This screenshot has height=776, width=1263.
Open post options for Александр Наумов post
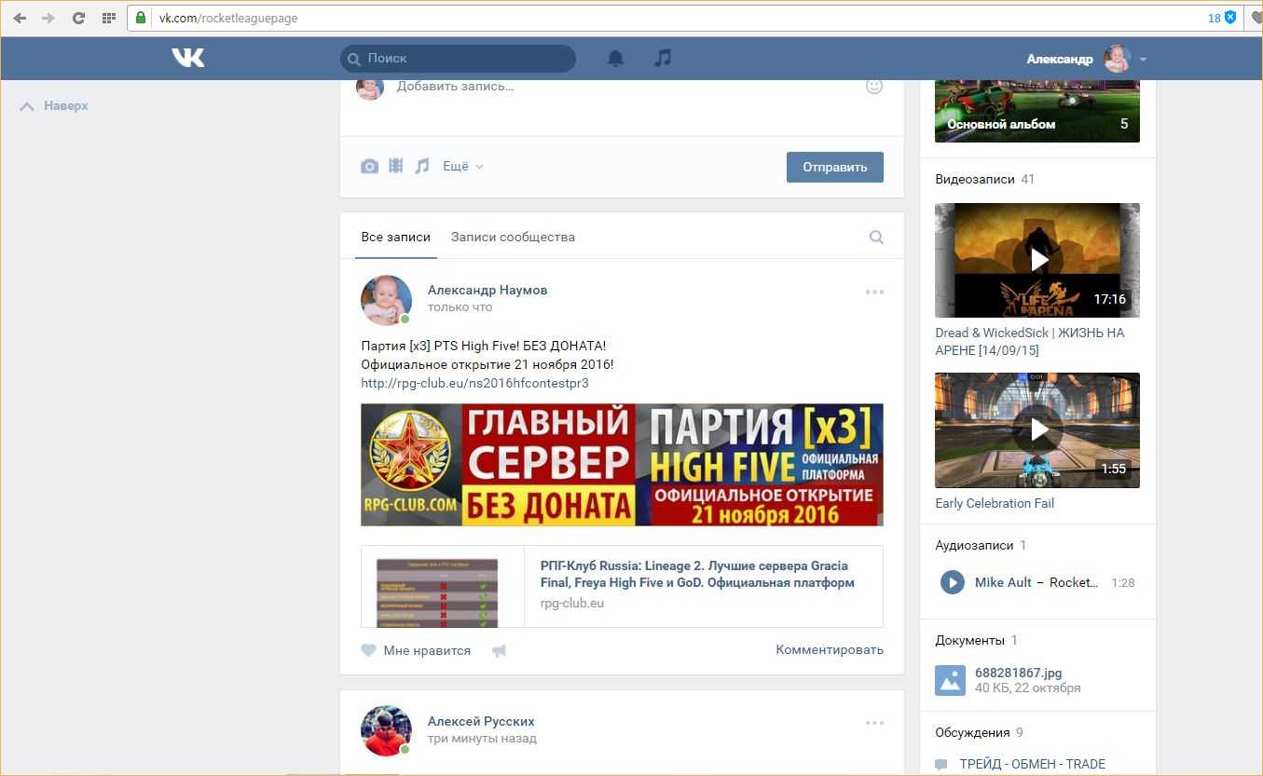tap(874, 292)
